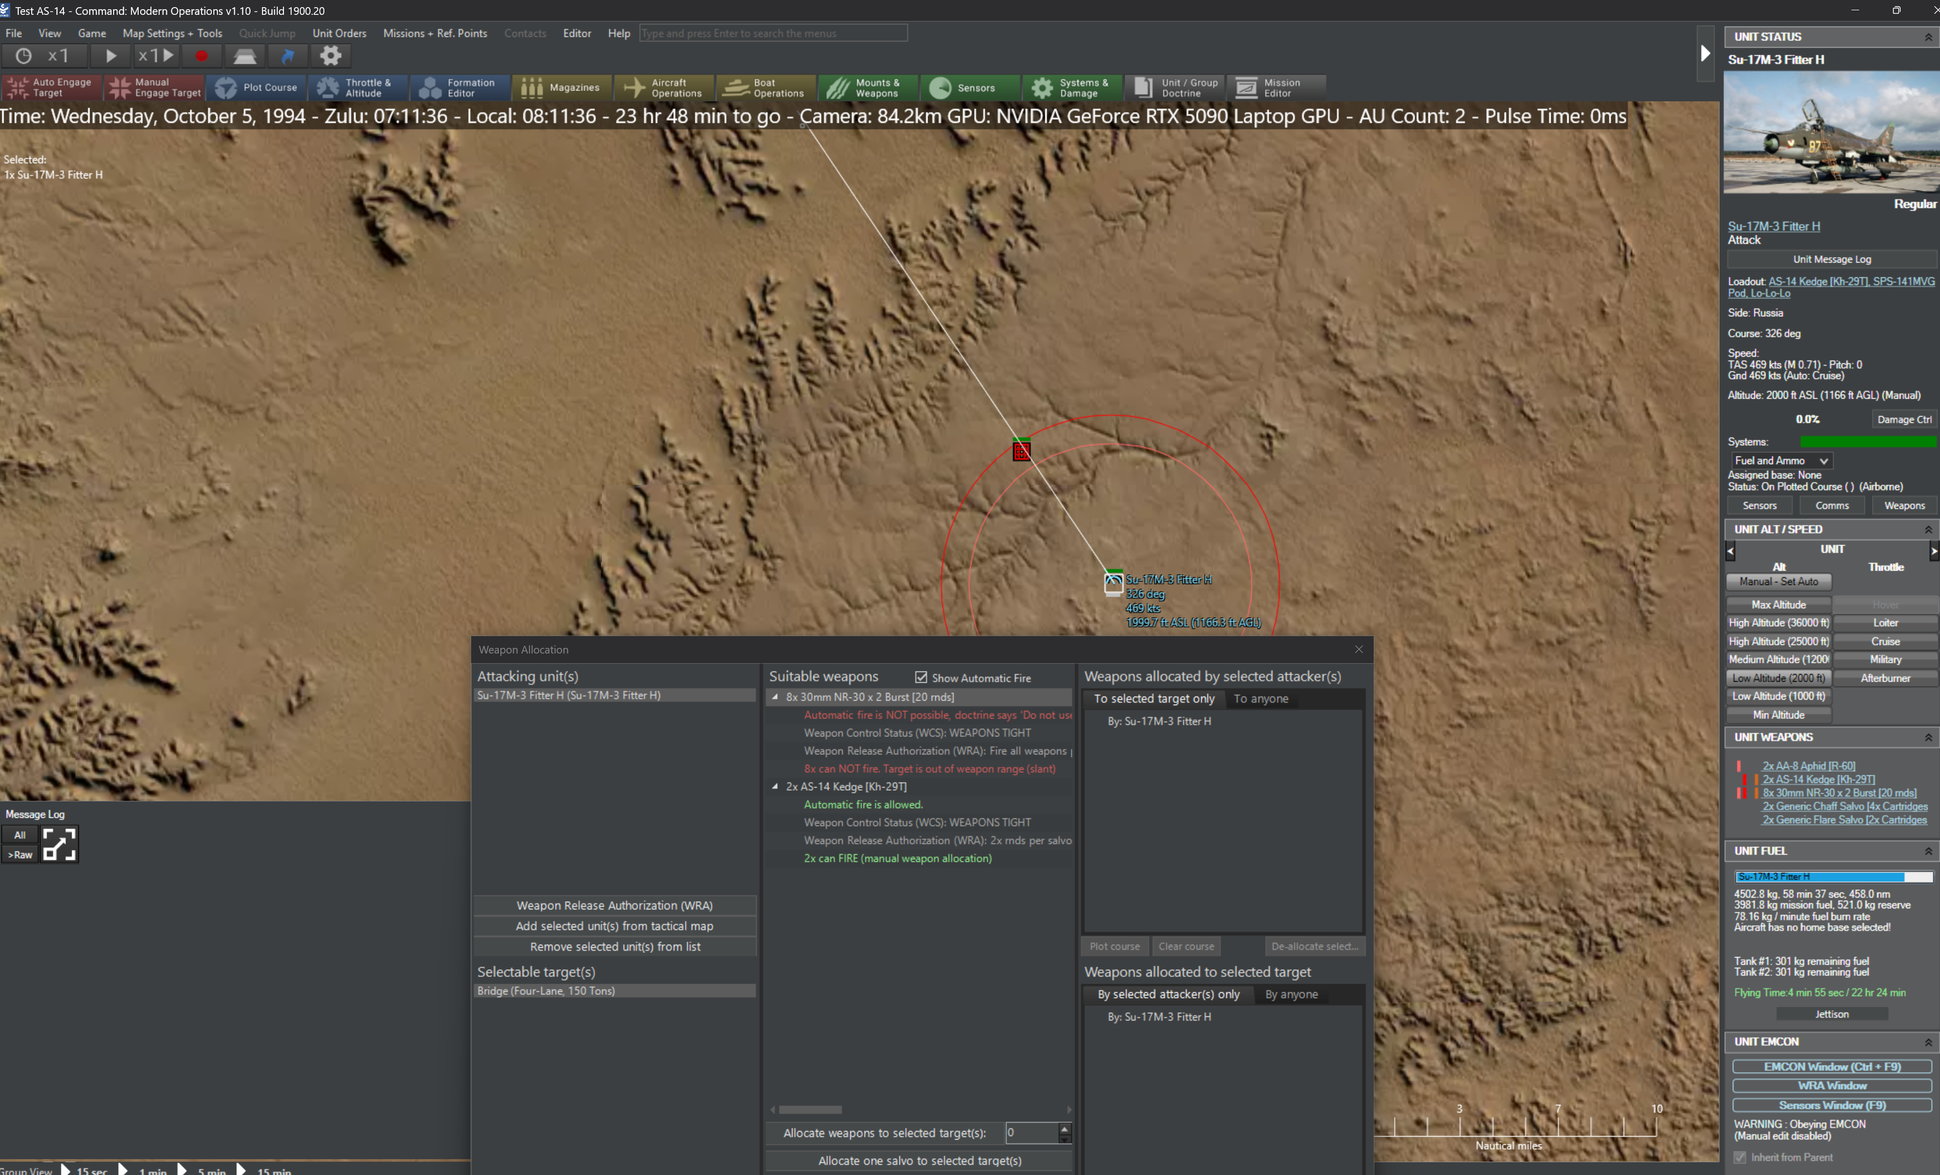
Task: Open Boat Operations tool
Action: tap(766, 88)
